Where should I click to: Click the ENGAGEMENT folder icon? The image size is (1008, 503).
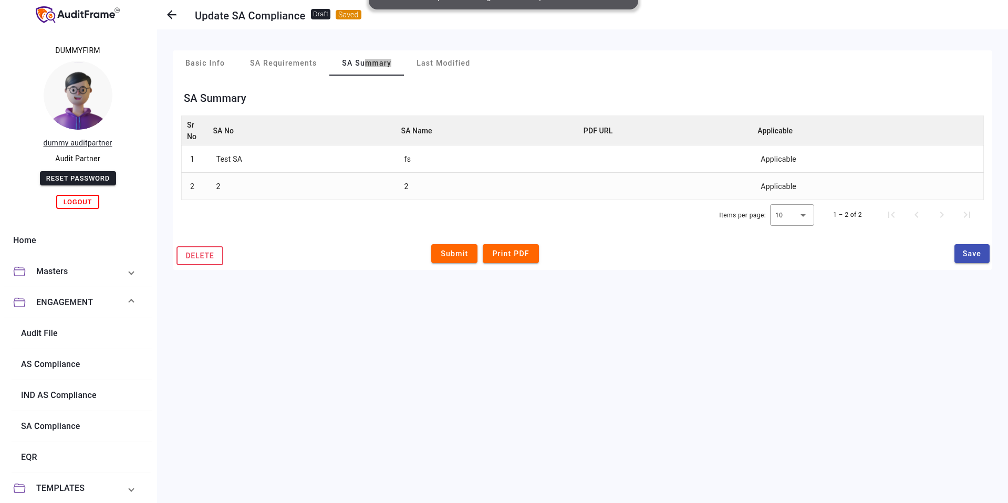(19, 302)
